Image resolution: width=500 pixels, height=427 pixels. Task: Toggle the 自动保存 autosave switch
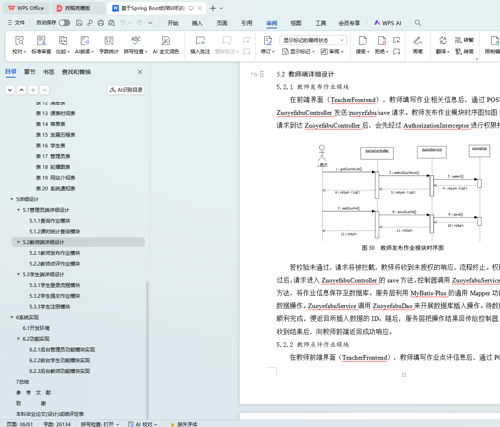click(x=64, y=23)
